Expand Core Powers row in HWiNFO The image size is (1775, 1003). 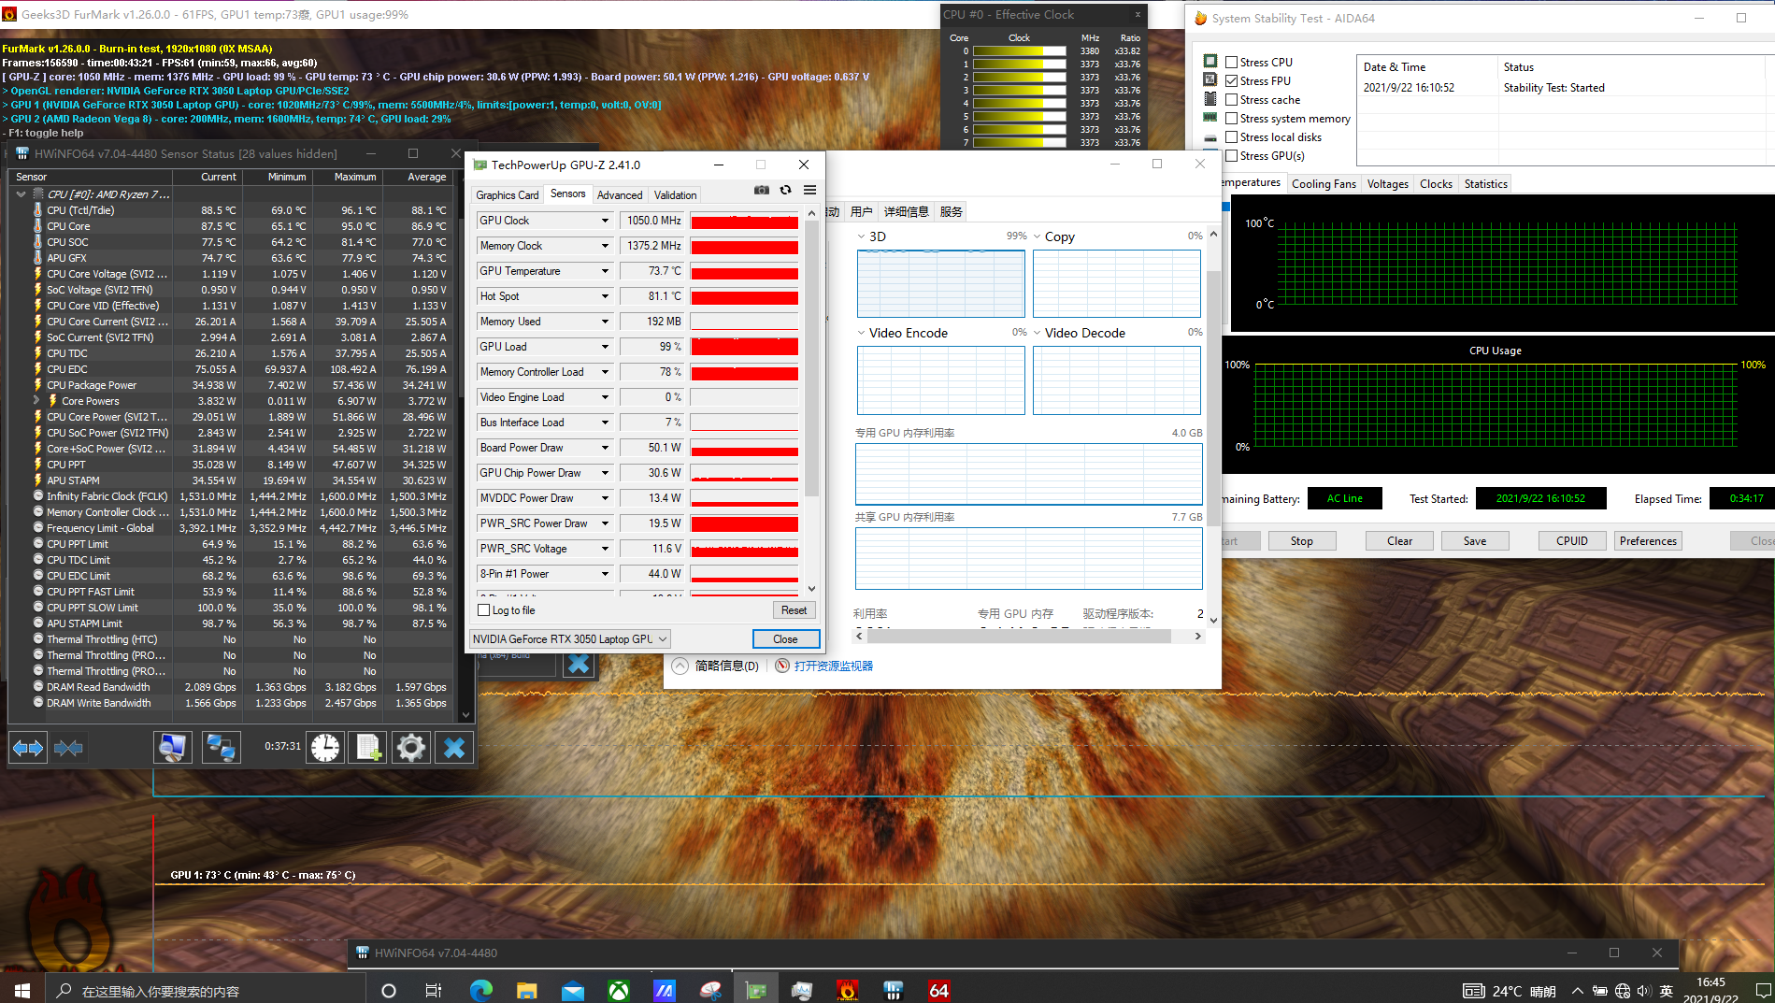[x=37, y=400]
